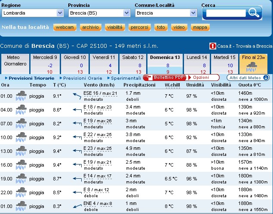Open the Previsioni Orarie link
273x214 pixels.
point(83,78)
